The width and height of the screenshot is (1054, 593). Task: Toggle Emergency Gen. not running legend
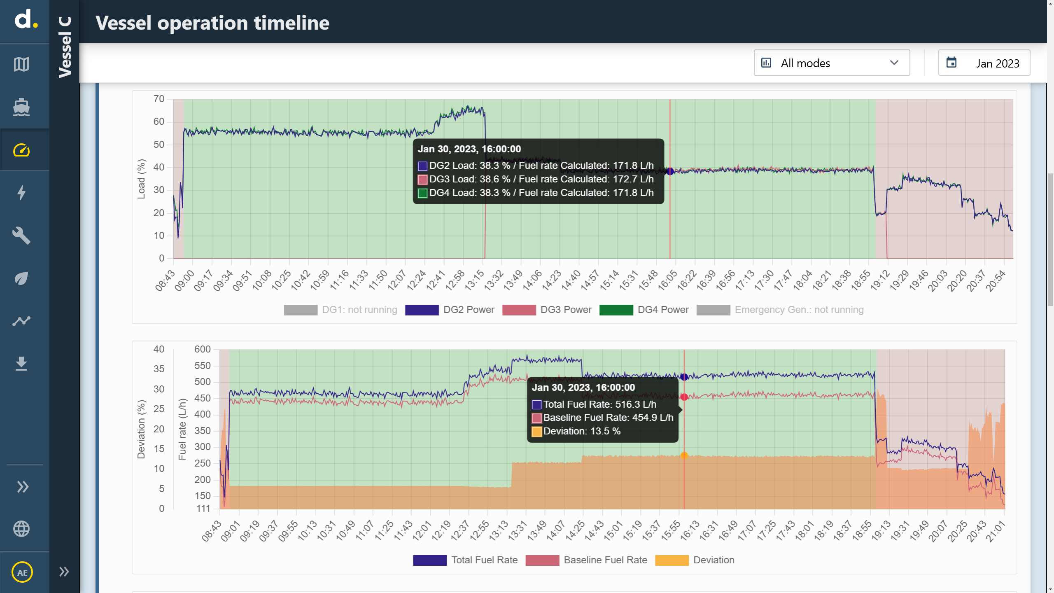(780, 310)
